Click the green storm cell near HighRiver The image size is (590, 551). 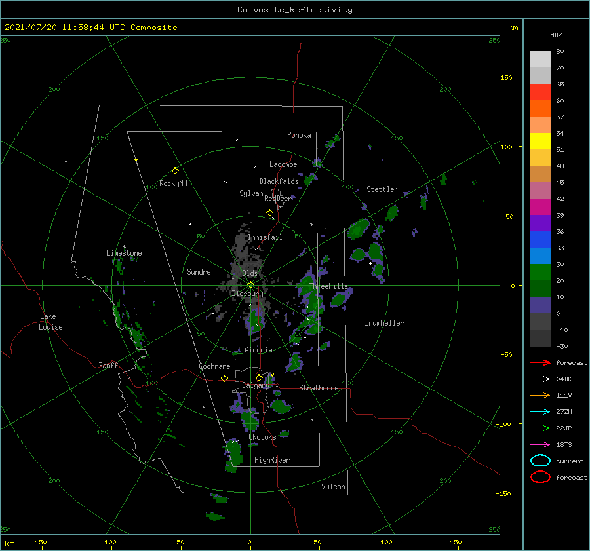[234, 454]
